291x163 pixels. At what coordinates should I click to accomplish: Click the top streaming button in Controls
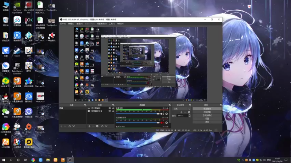pos(207,109)
